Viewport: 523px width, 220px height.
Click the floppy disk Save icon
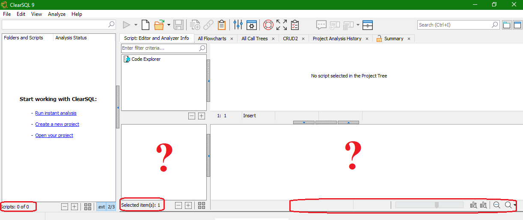(x=178, y=25)
